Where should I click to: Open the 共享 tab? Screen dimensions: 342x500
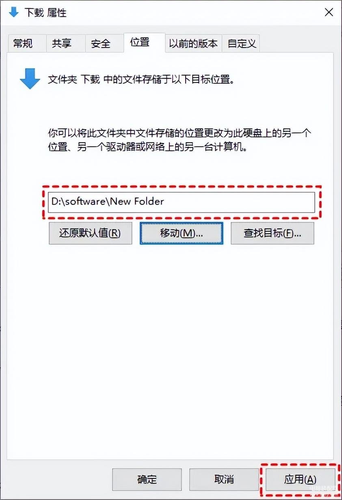[62, 43]
